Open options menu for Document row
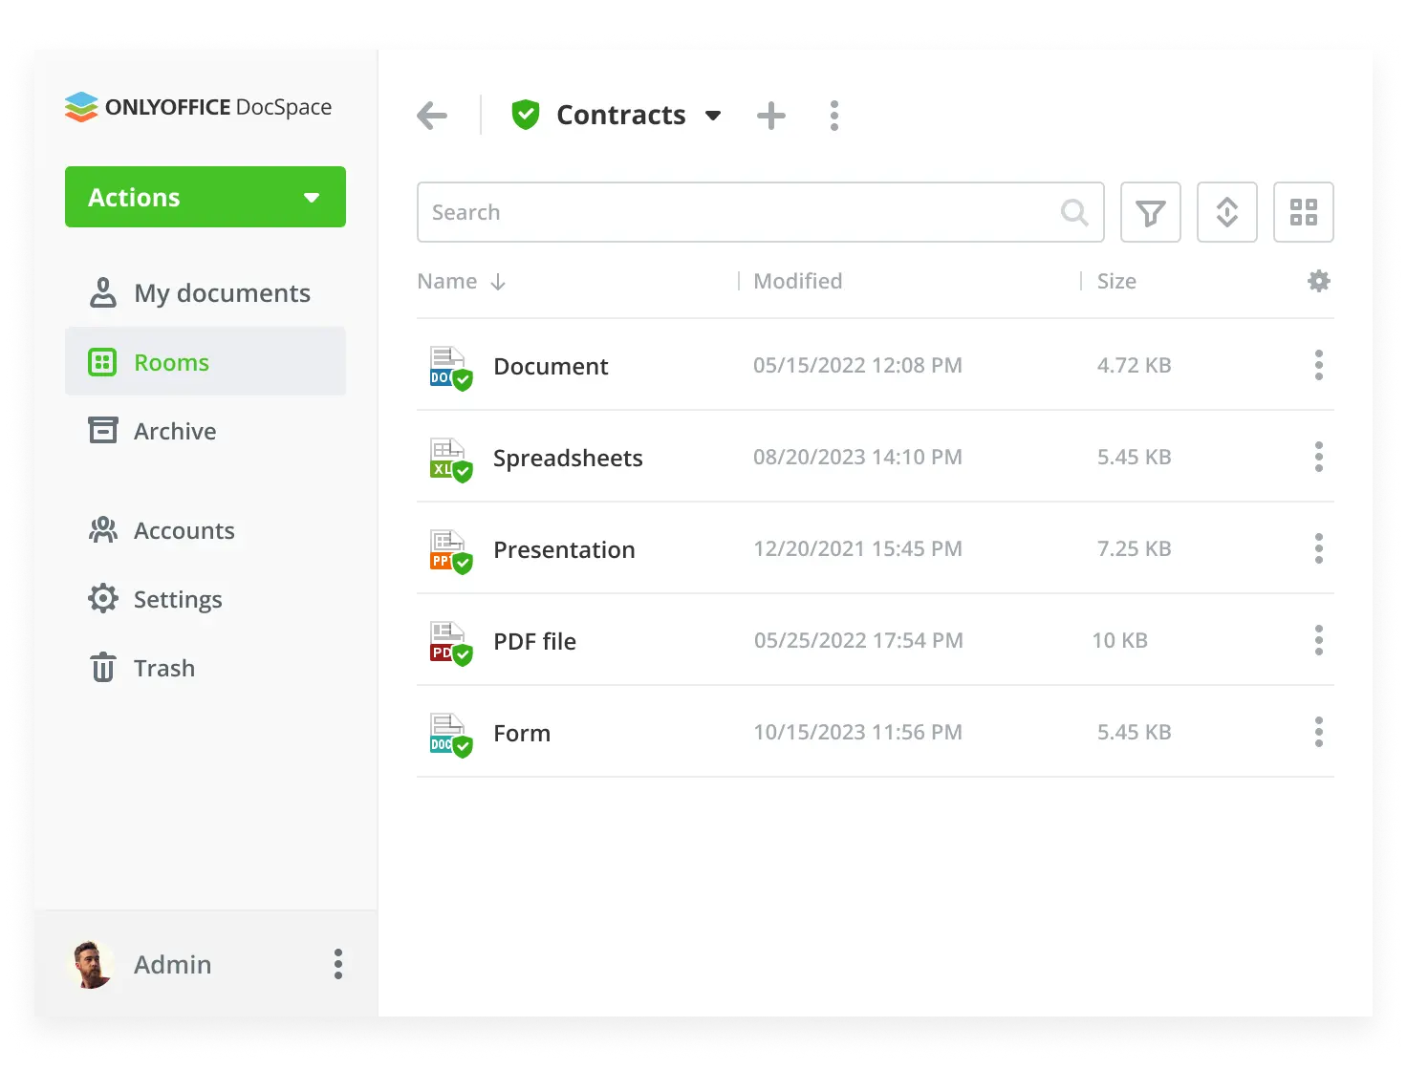This screenshot has width=1407, height=1070. [1318, 365]
